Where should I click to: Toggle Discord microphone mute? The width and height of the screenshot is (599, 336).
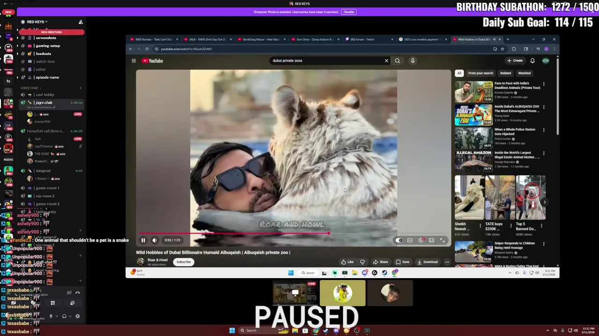(51, 316)
